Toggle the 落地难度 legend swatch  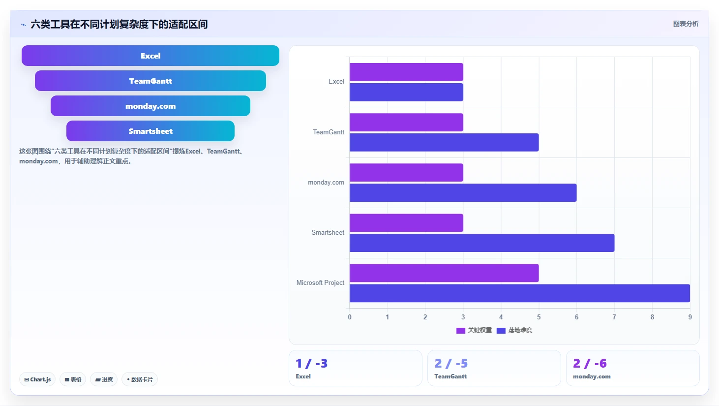(x=501, y=331)
